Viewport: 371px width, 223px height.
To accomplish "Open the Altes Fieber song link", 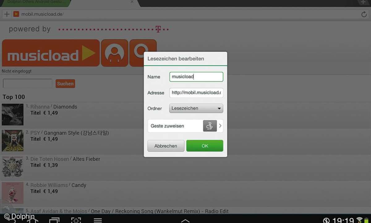I will coord(87,159).
